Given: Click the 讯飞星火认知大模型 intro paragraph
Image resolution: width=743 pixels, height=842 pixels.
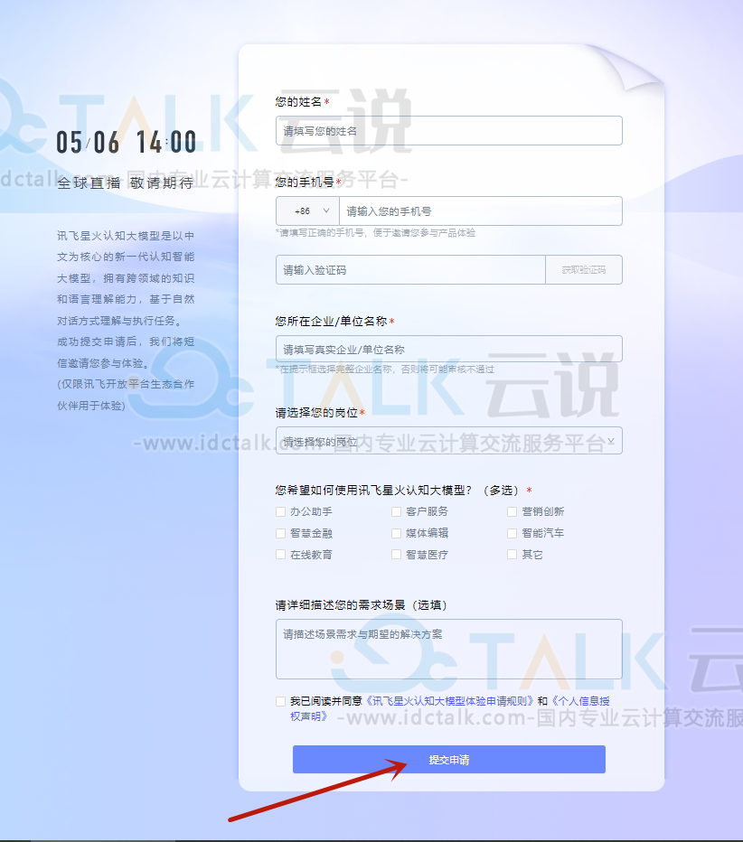Looking at the screenshot, I should (x=126, y=321).
